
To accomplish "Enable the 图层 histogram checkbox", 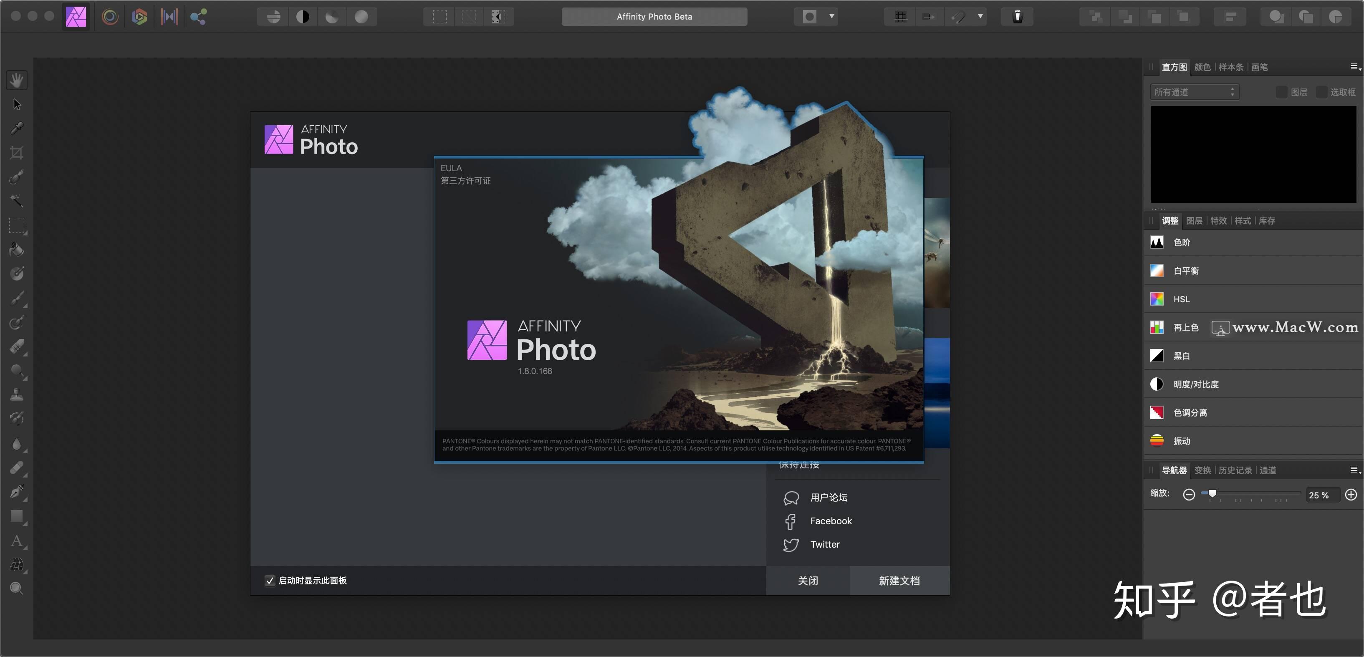I will pos(1281,92).
